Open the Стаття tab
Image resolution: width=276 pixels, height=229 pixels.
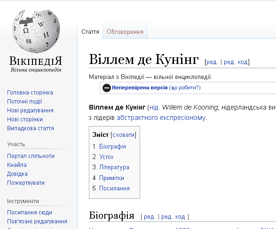[x=90, y=32]
